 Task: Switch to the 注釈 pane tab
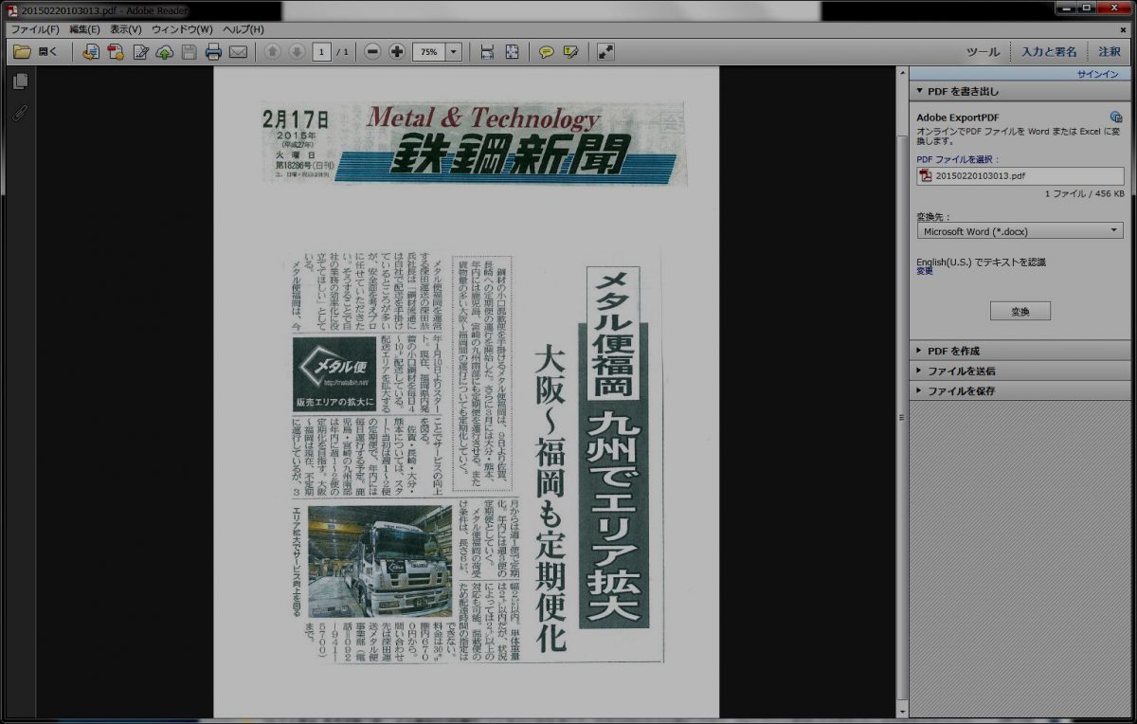[1110, 52]
